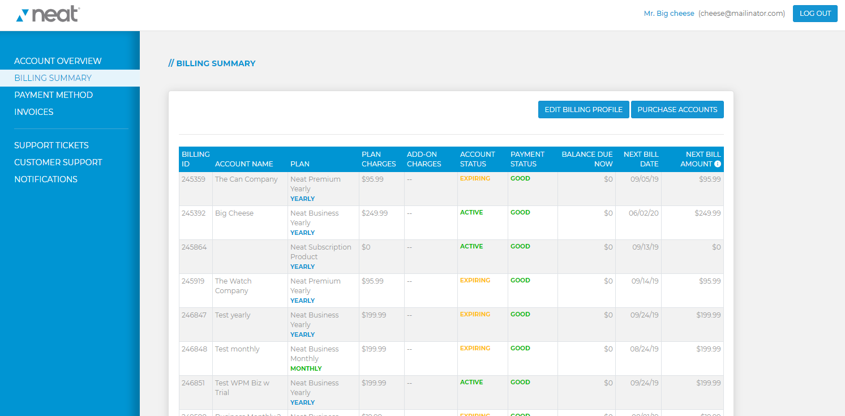The width and height of the screenshot is (845, 416).
Task: Click Mr. Big cheese profile link
Action: click(669, 14)
